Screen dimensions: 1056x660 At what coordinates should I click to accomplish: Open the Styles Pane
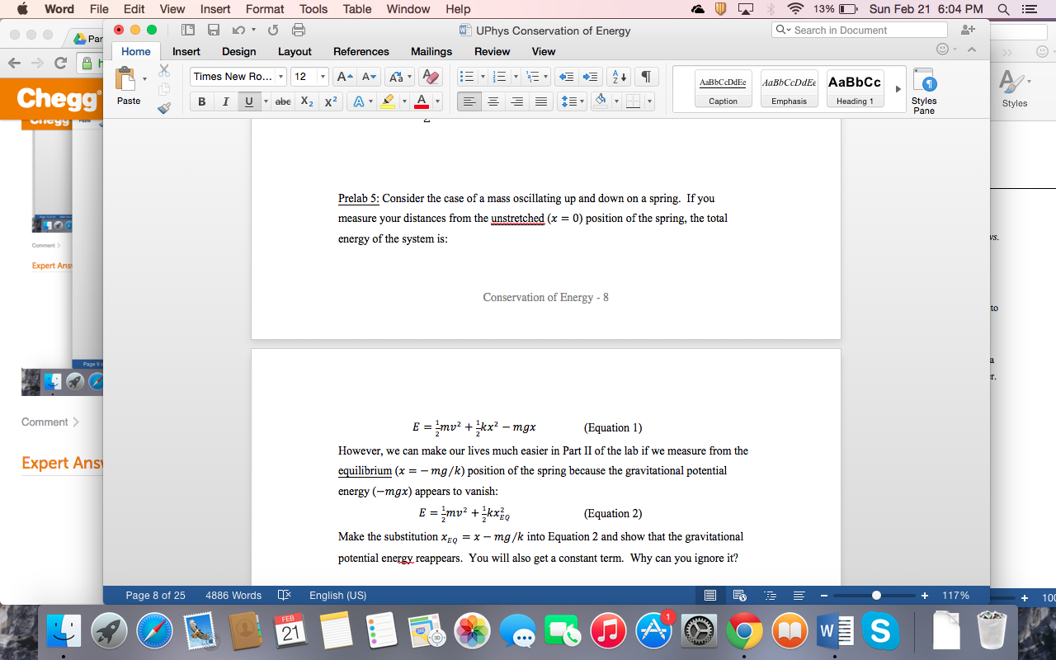924,91
